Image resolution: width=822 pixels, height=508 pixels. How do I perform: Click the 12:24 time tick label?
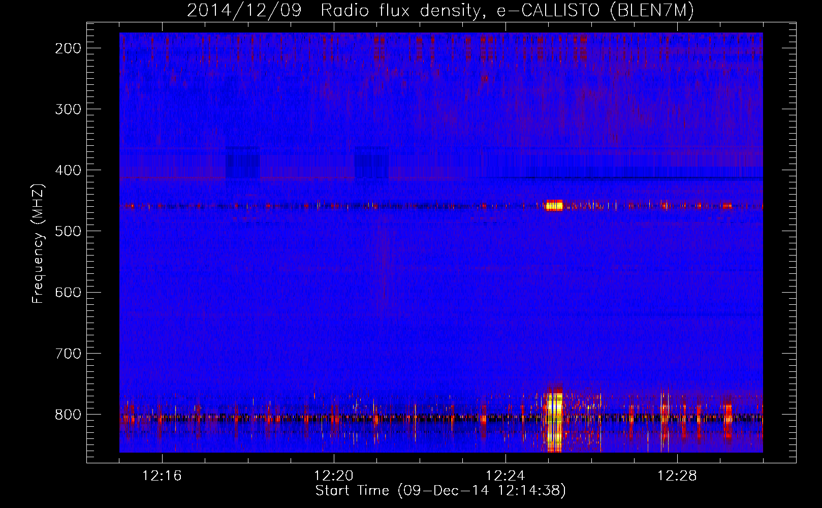(x=505, y=476)
